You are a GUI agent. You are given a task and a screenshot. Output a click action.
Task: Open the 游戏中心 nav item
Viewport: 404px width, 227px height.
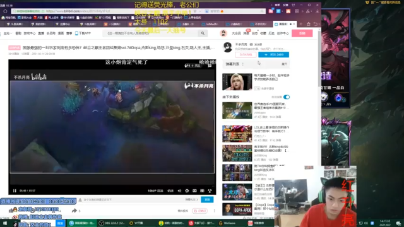pyautogui.click(x=30, y=33)
